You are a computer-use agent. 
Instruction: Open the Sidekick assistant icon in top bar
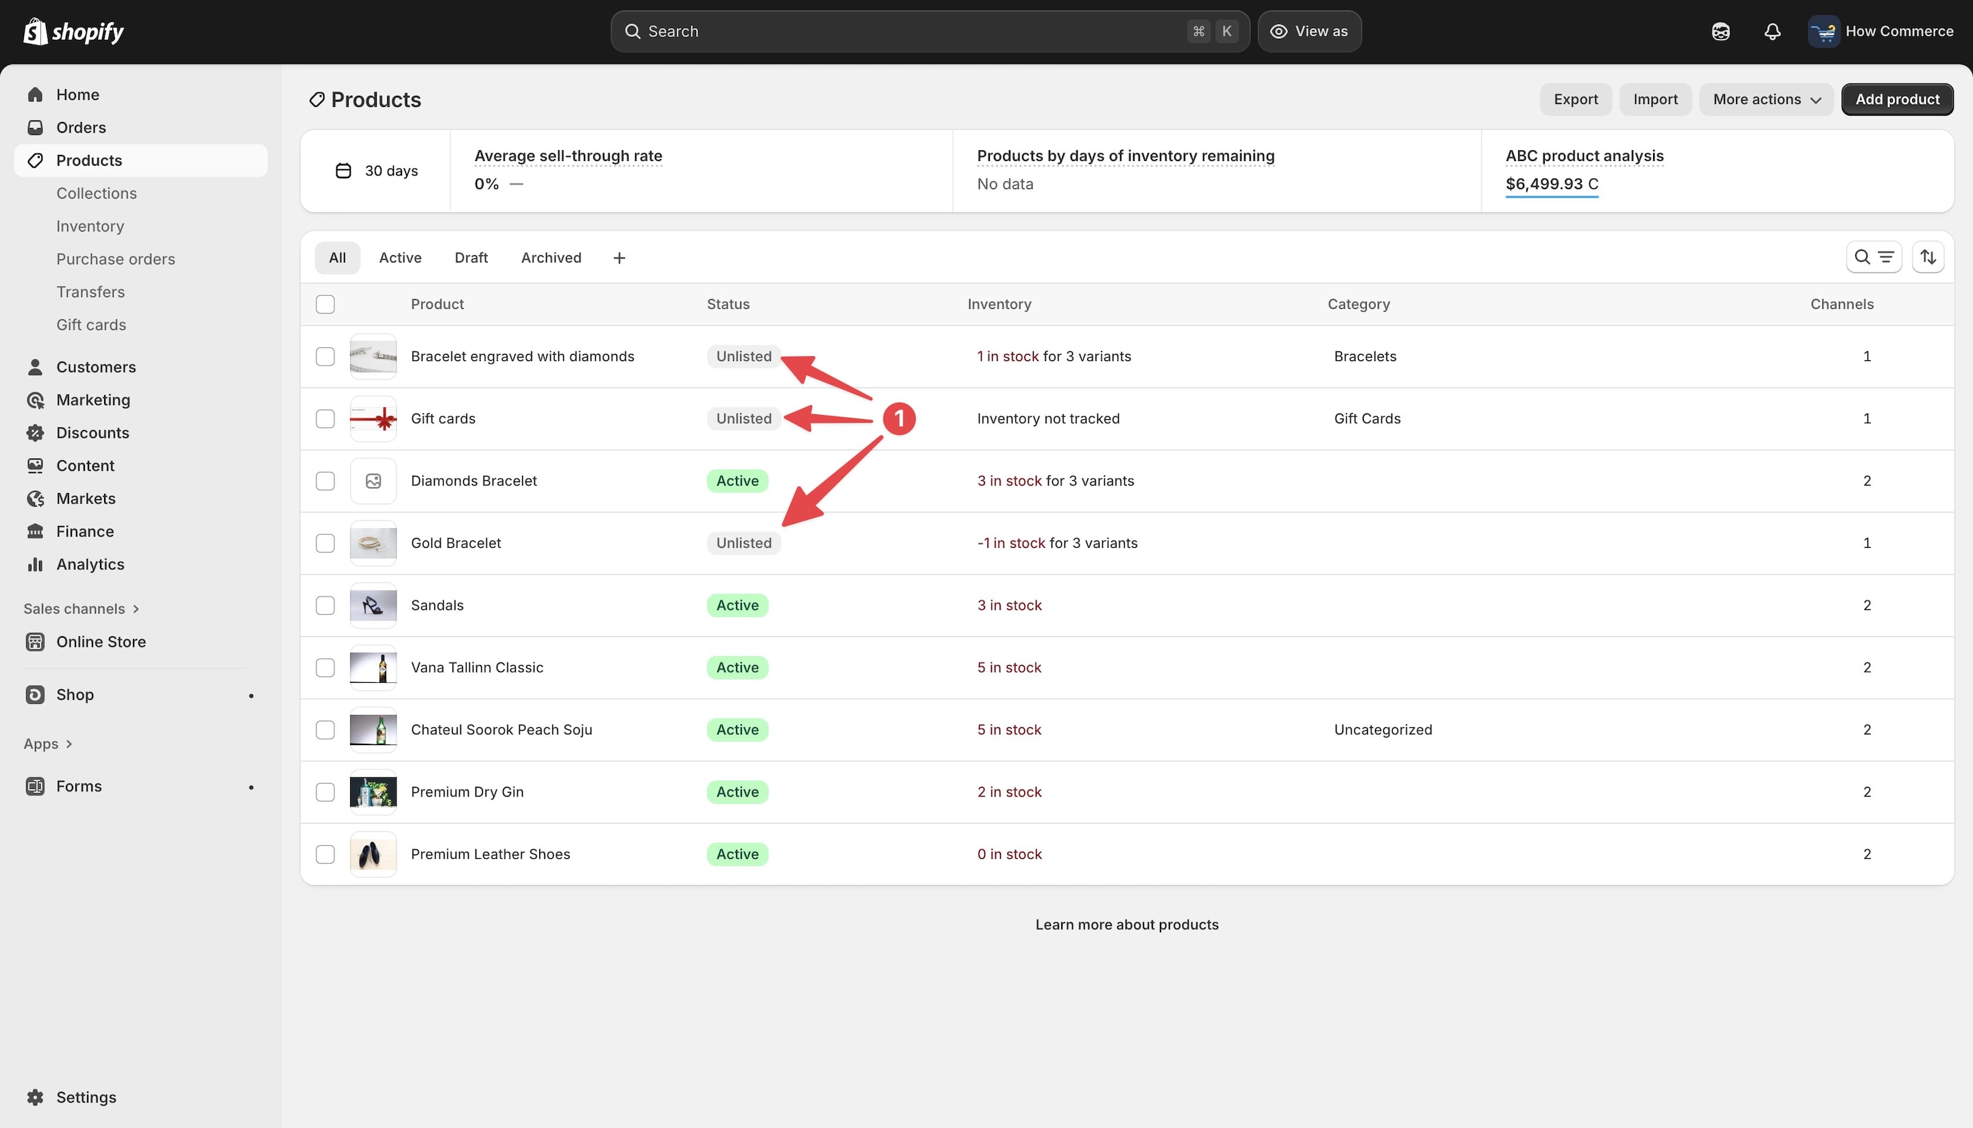click(1720, 32)
